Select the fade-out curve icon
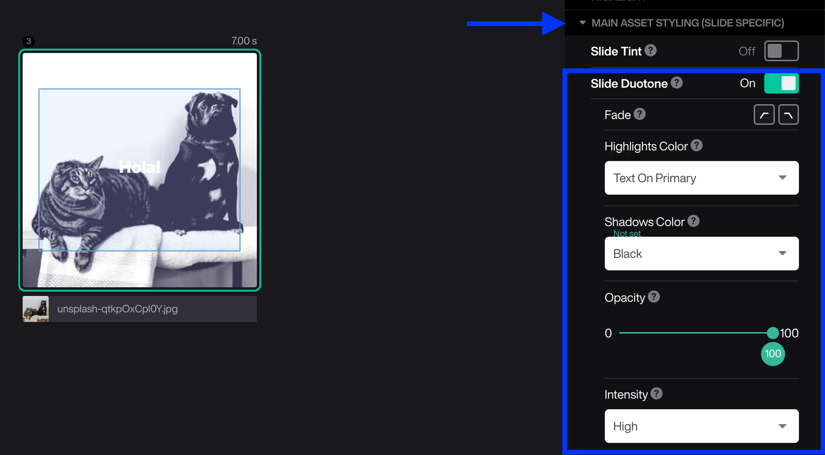Screen dimensions: 825x455 point(788,115)
